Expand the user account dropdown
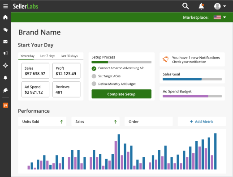The width and height of the screenshot is (233, 177). pyautogui.click(x=220, y=6)
